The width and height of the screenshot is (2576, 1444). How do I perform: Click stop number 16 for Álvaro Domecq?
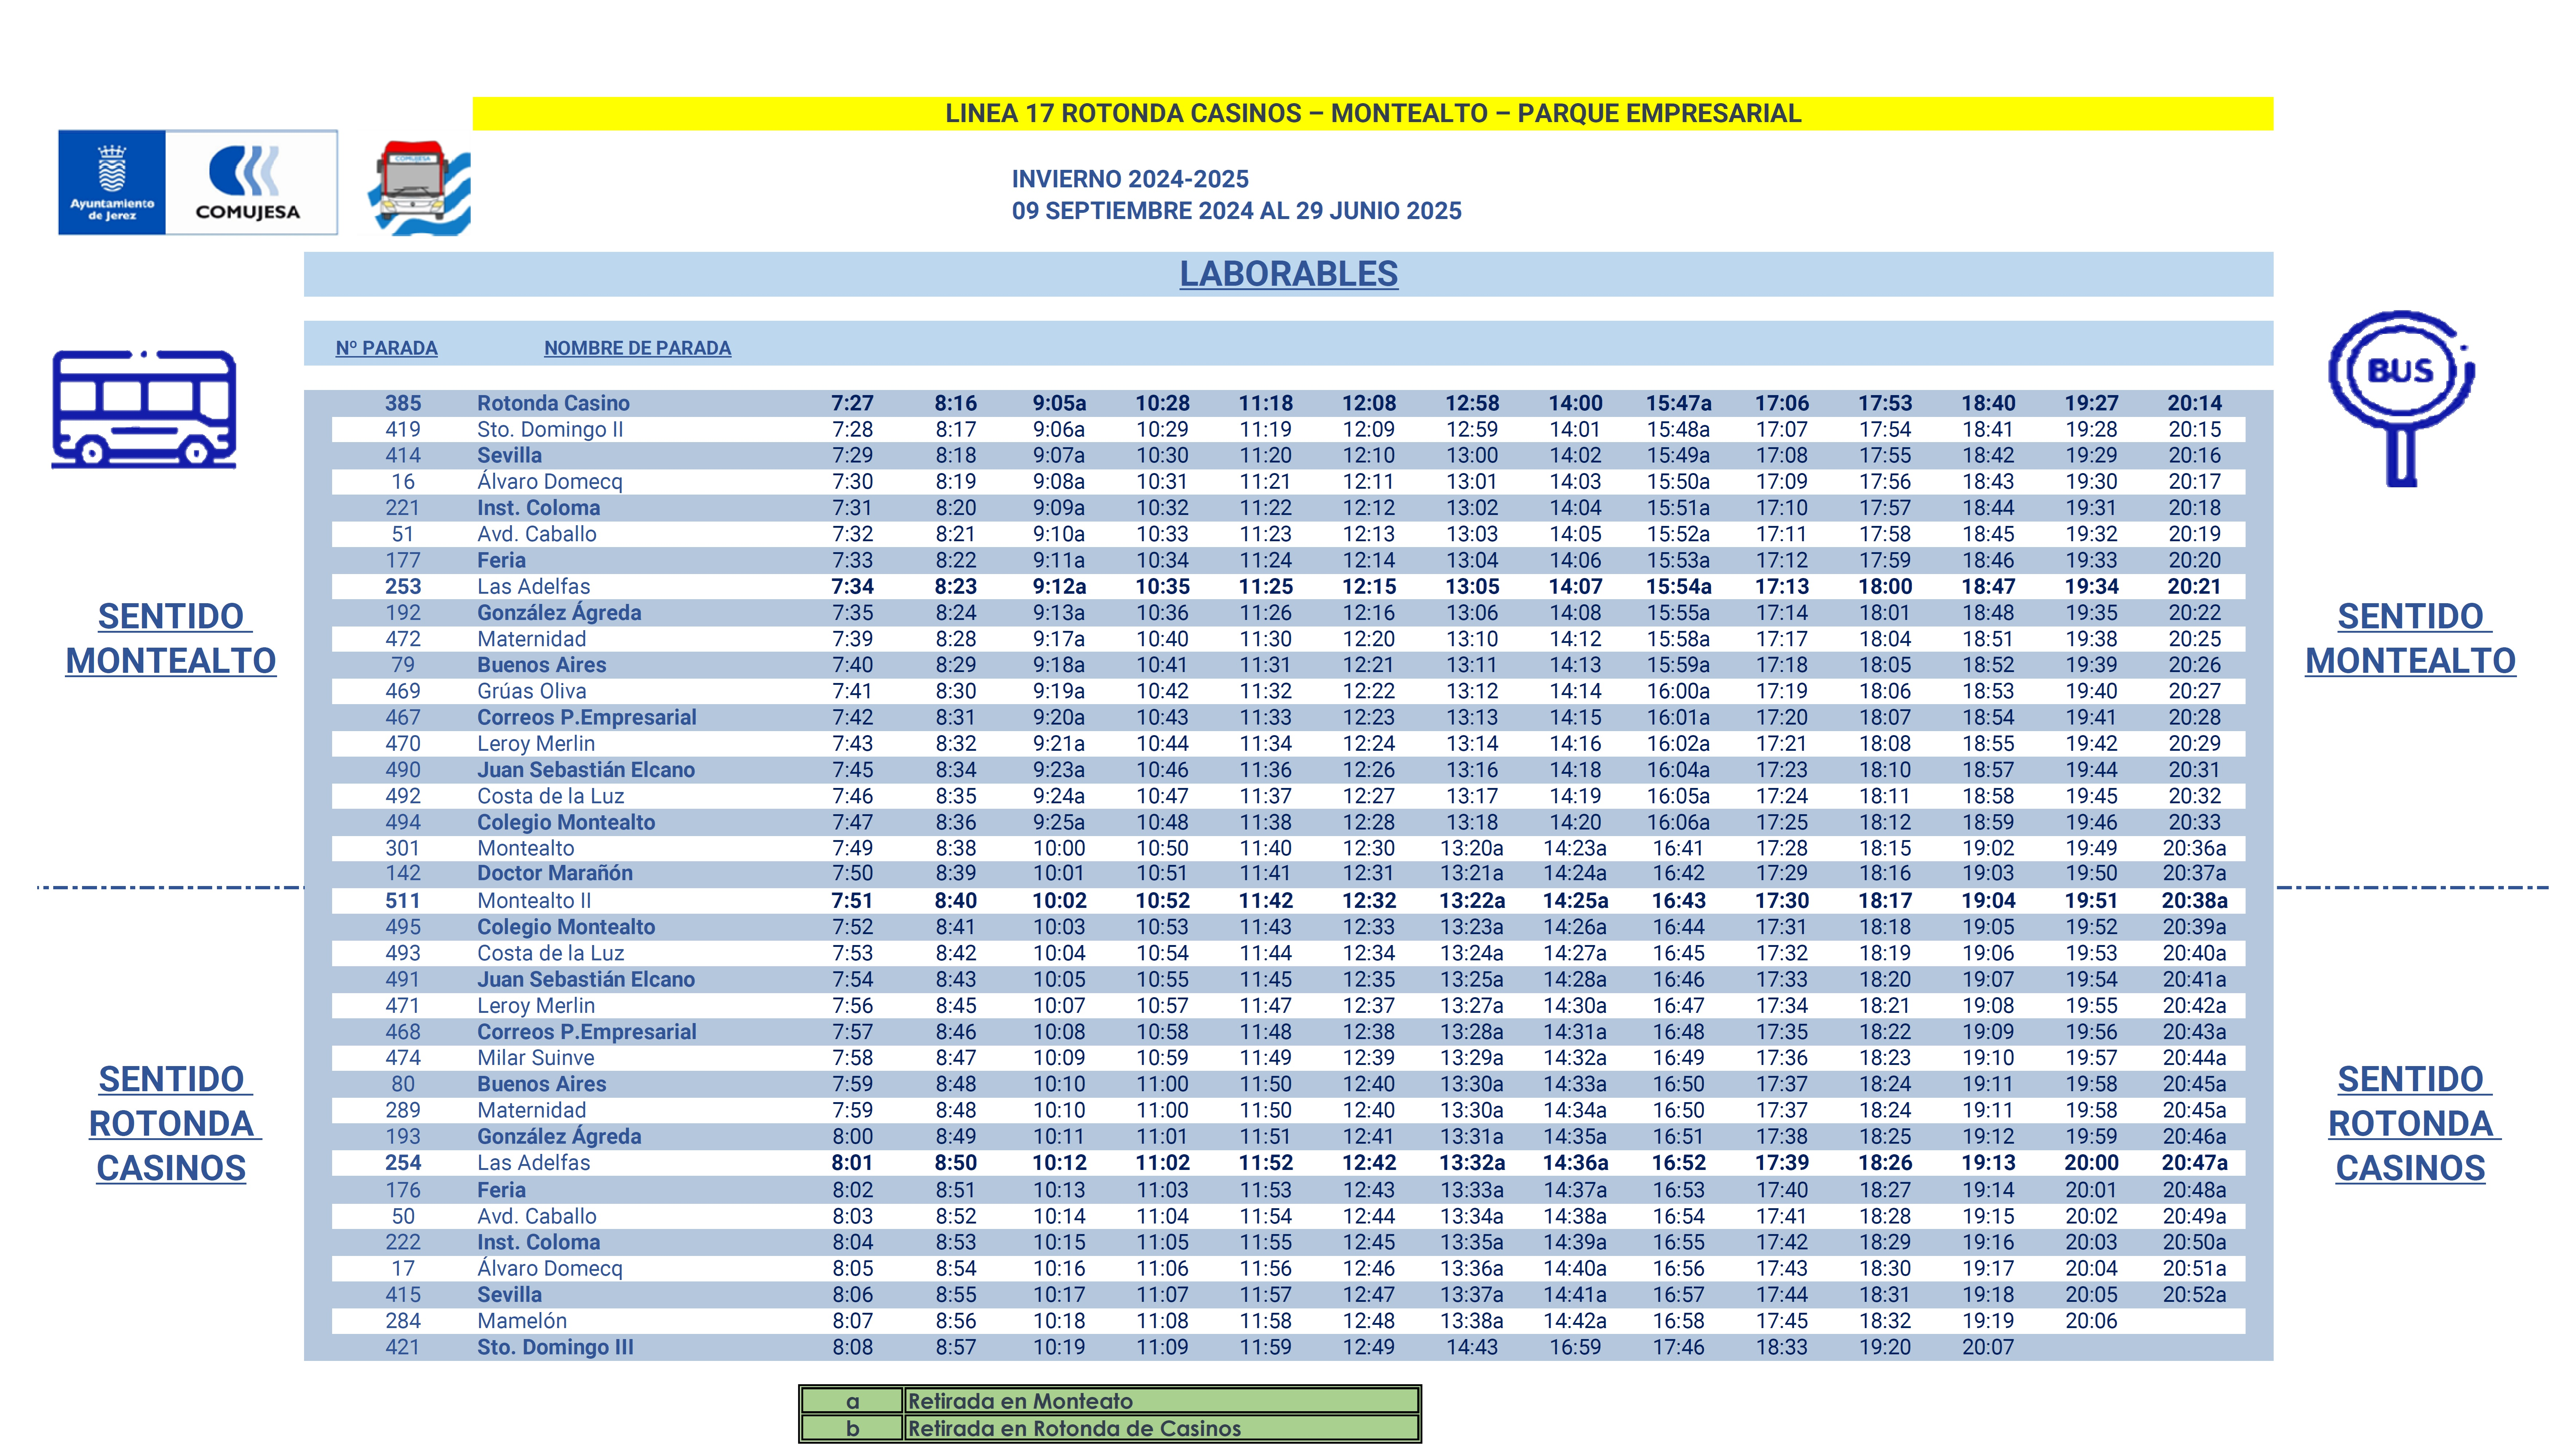click(403, 481)
